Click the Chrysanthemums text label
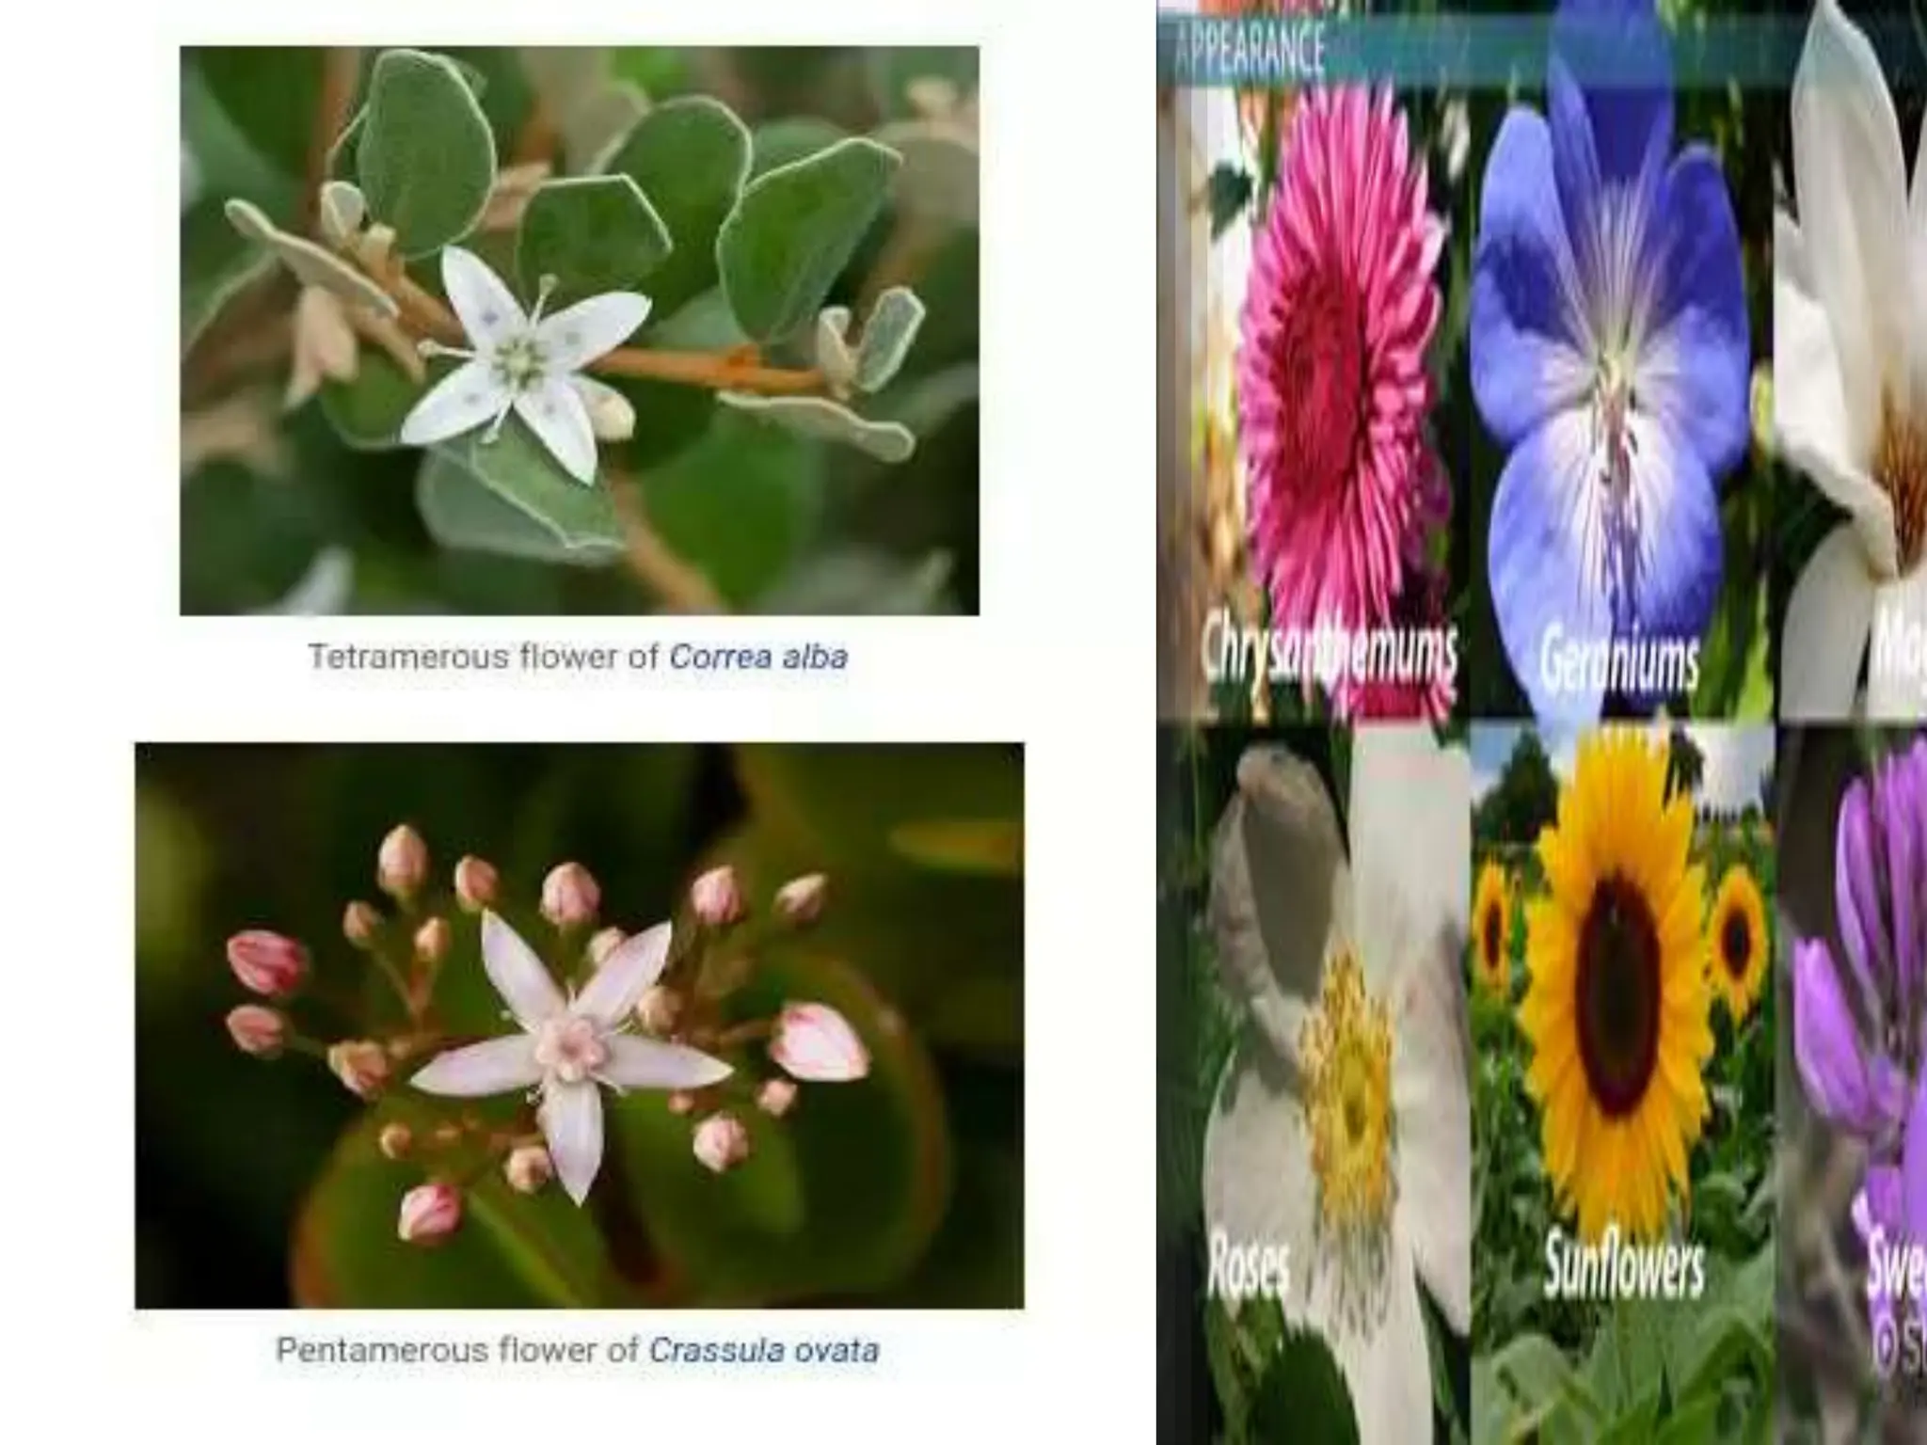 [x=1329, y=651]
